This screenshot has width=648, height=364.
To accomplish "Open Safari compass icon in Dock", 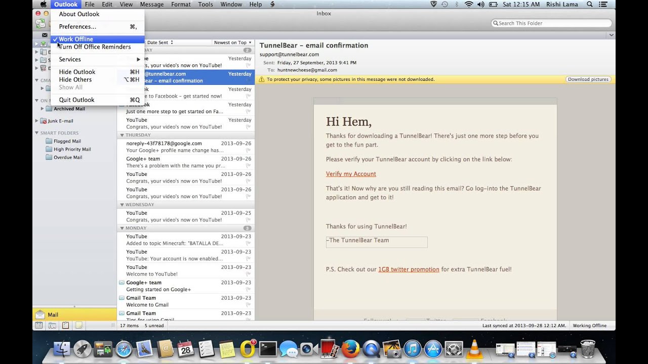I will pyautogui.click(x=124, y=349).
